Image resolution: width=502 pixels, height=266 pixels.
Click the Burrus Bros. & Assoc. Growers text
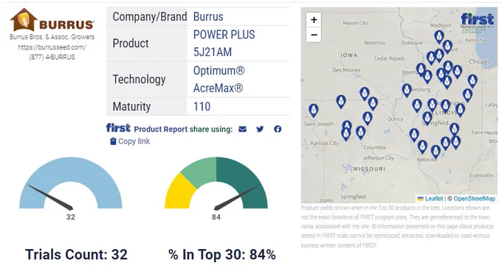(x=52, y=37)
